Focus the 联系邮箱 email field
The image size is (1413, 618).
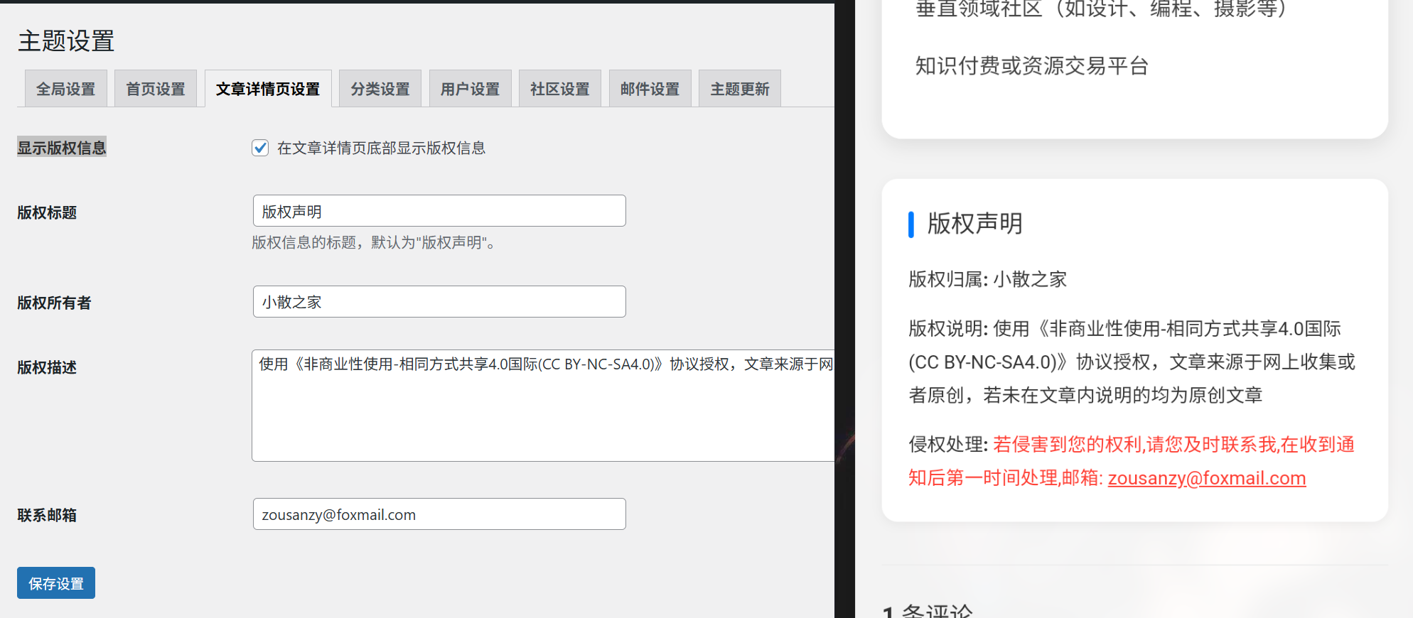pos(439,514)
